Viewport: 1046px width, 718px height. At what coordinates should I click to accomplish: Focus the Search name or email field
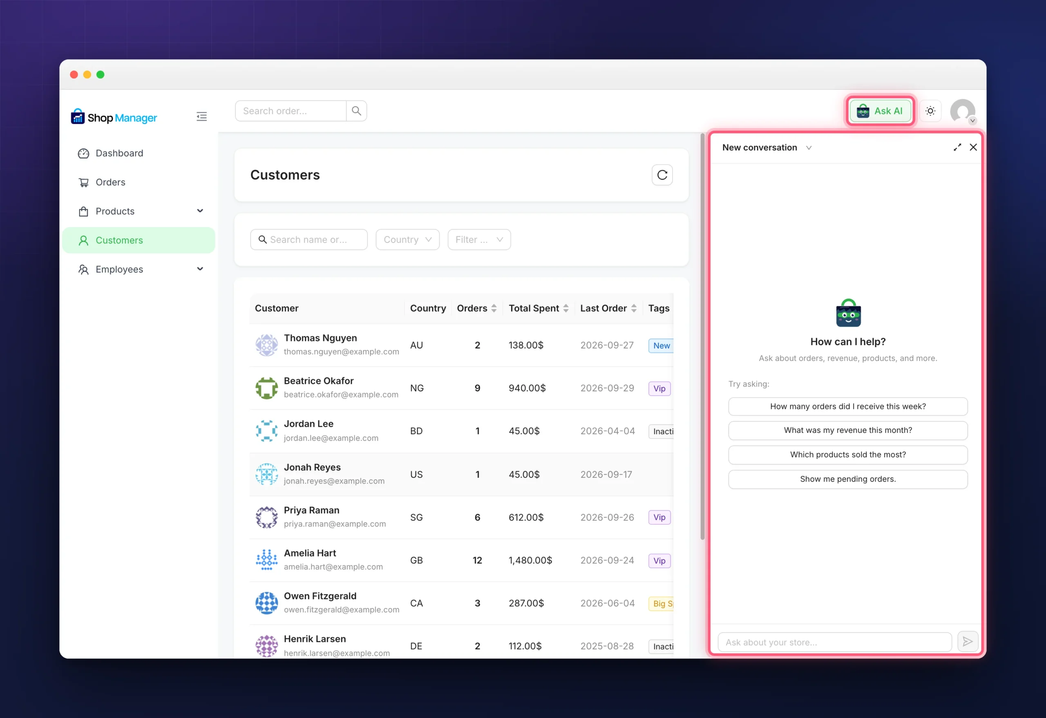point(309,240)
